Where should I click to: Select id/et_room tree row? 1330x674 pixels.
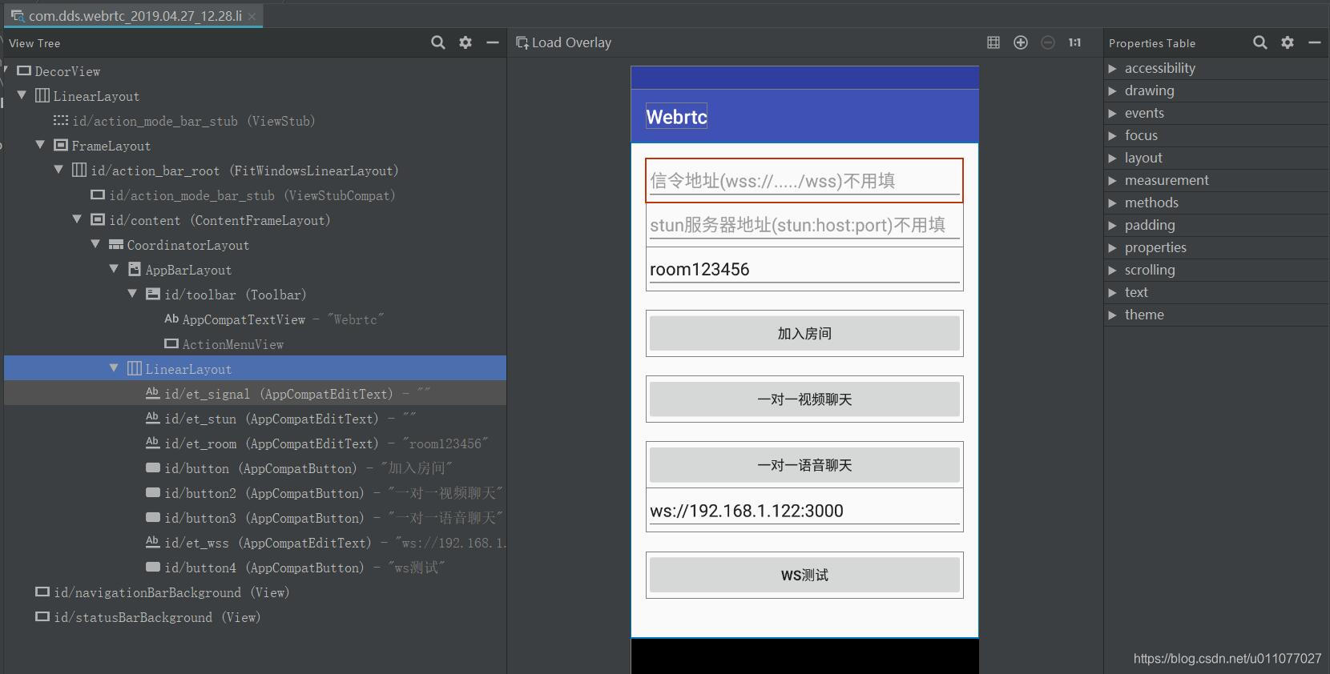[255, 443]
